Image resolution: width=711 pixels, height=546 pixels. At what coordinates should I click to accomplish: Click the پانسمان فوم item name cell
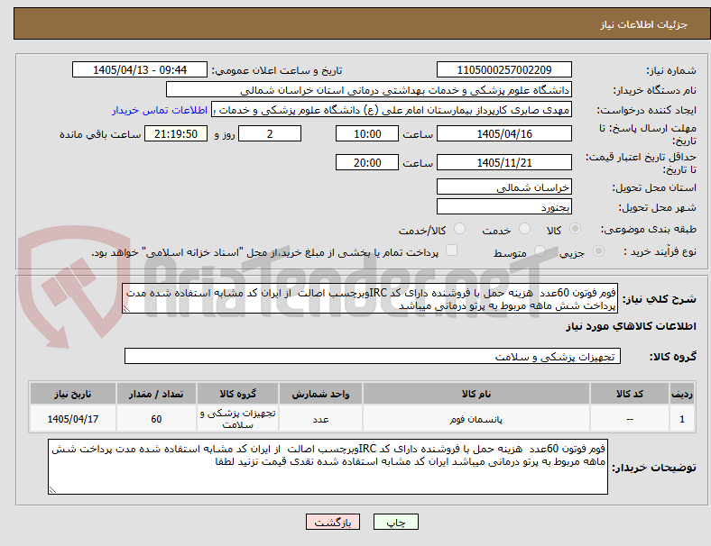pyautogui.click(x=476, y=419)
